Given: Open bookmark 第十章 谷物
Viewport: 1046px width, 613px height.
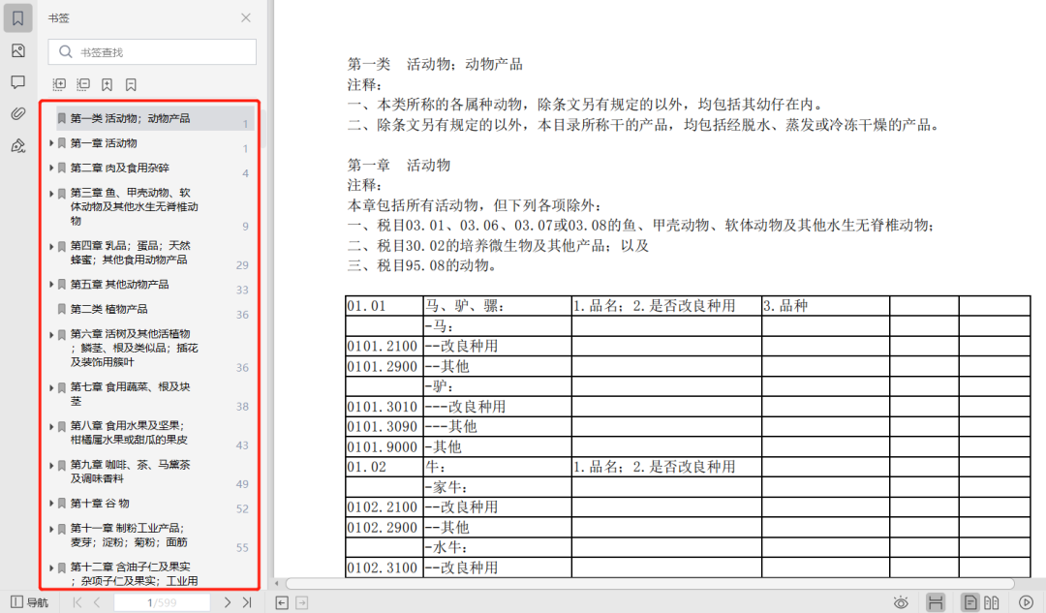Looking at the screenshot, I should (x=100, y=503).
